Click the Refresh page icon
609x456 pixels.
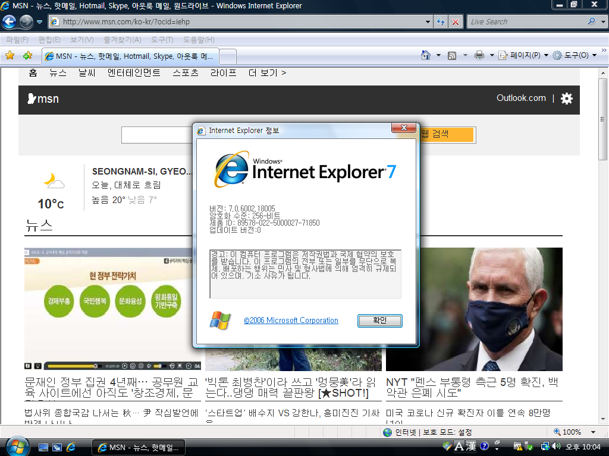pyautogui.click(x=441, y=22)
